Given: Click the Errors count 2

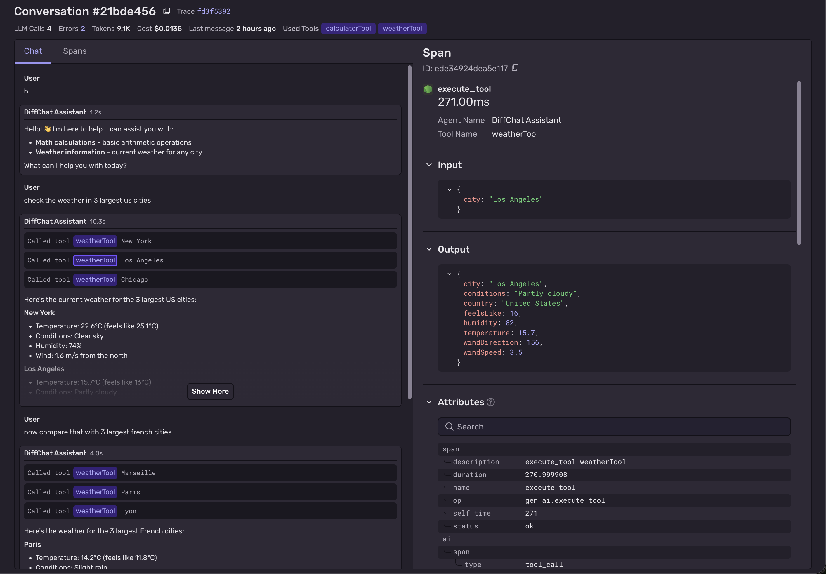Looking at the screenshot, I should [x=82, y=28].
